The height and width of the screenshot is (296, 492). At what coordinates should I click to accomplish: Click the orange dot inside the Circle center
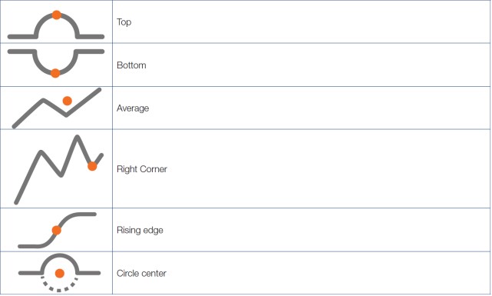pos(60,273)
